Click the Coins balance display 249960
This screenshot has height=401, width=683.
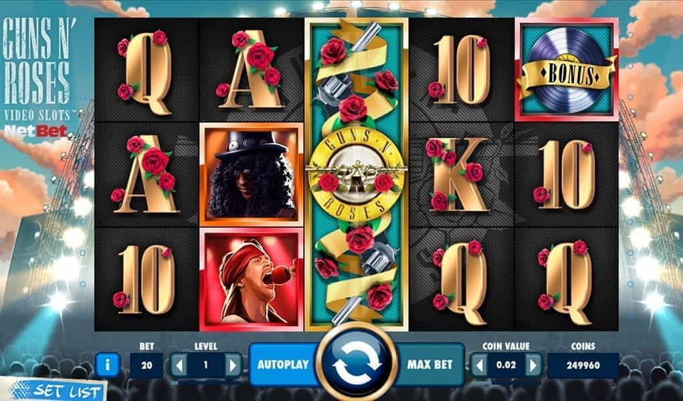583,365
